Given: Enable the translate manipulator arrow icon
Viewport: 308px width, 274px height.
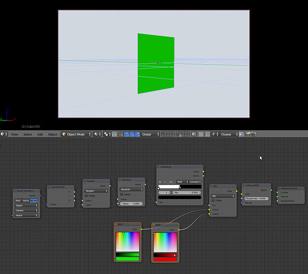Looking at the screenshot, I should 126,134.
